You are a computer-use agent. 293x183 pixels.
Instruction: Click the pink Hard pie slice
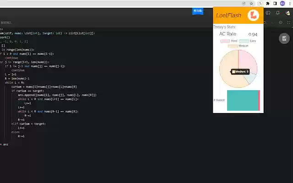pos(248,61)
